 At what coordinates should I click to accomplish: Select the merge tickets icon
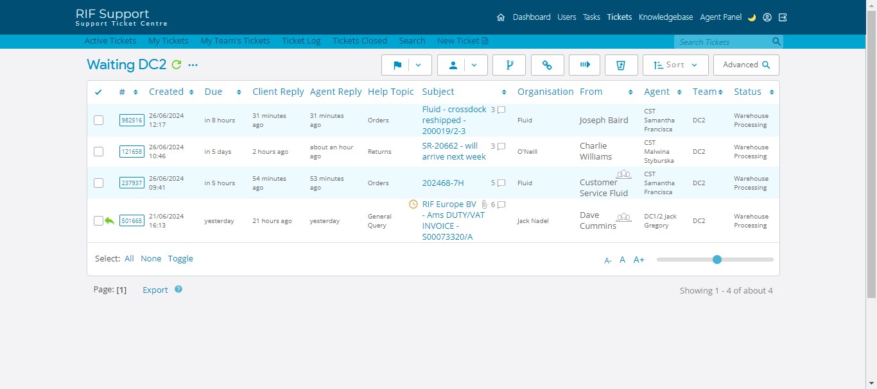point(508,65)
